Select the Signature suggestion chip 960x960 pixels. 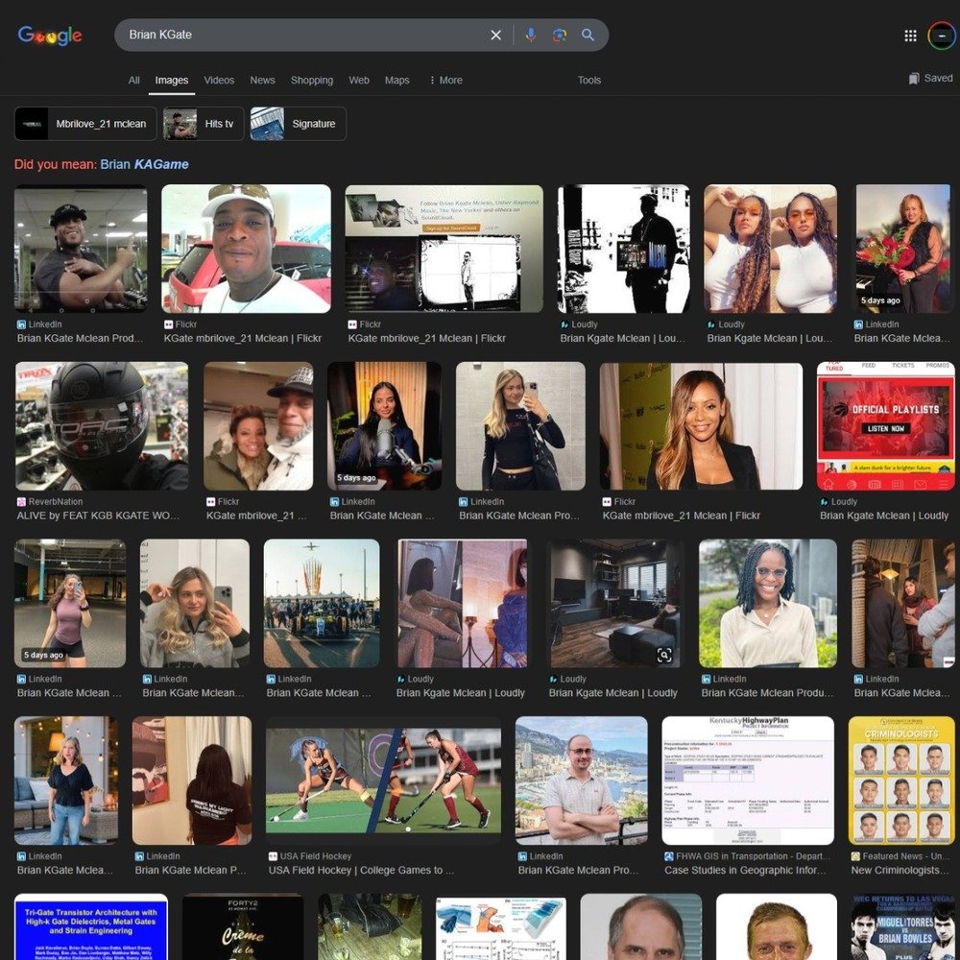click(x=298, y=124)
